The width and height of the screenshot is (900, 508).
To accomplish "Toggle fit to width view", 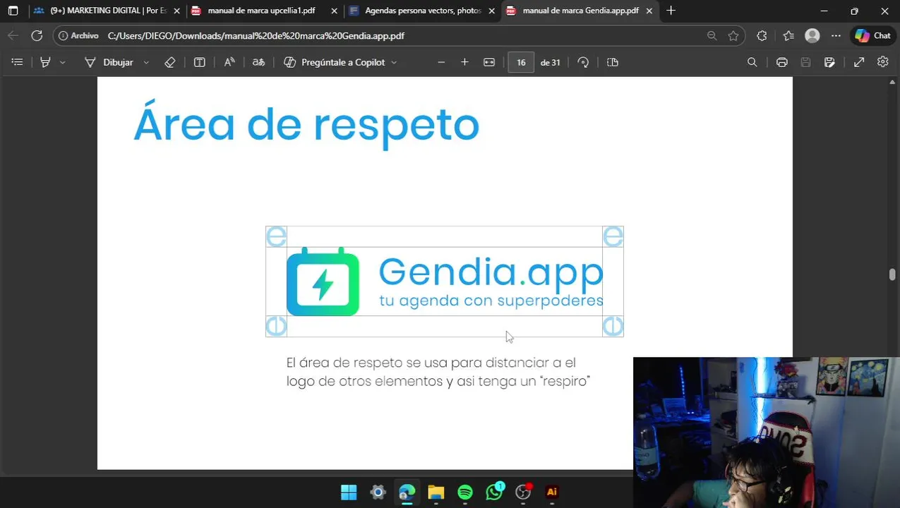I will (489, 62).
